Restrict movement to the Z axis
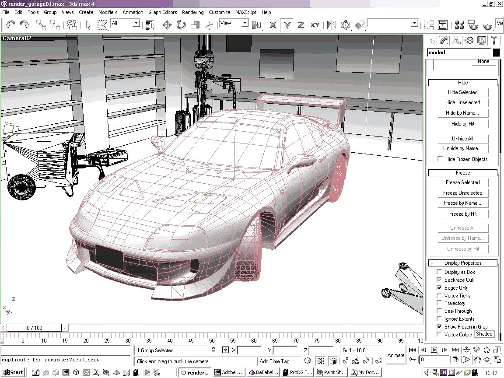 (x=301, y=25)
